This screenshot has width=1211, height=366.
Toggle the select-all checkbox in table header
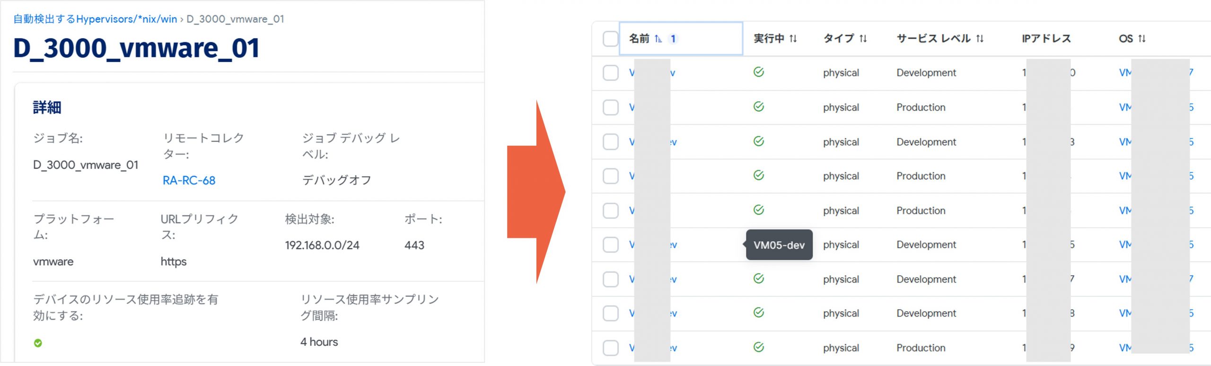click(x=610, y=39)
